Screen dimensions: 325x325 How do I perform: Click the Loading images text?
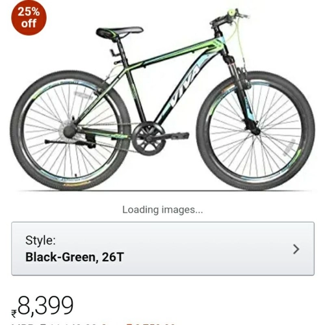162,210
